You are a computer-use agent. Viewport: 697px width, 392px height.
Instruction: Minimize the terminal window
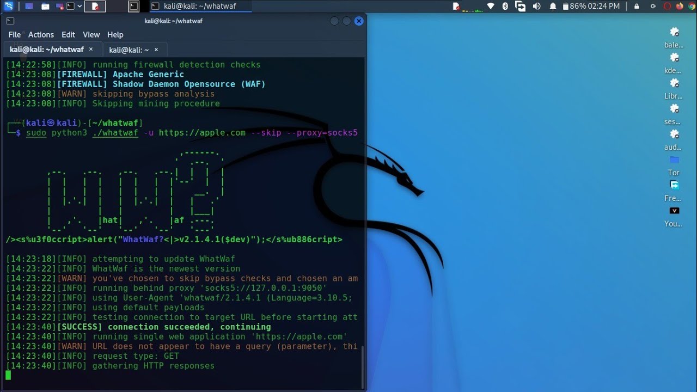pyautogui.click(x=334, y=21)
